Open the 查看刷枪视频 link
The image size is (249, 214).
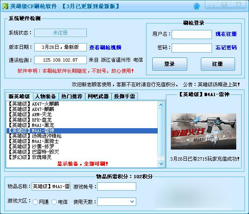tap(105, 48)
